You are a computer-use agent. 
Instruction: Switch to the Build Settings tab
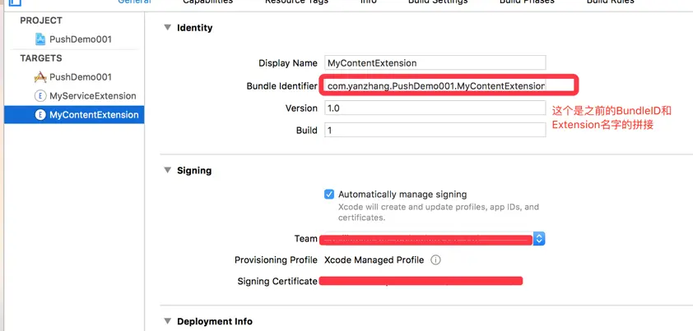[x=438, y=2]
